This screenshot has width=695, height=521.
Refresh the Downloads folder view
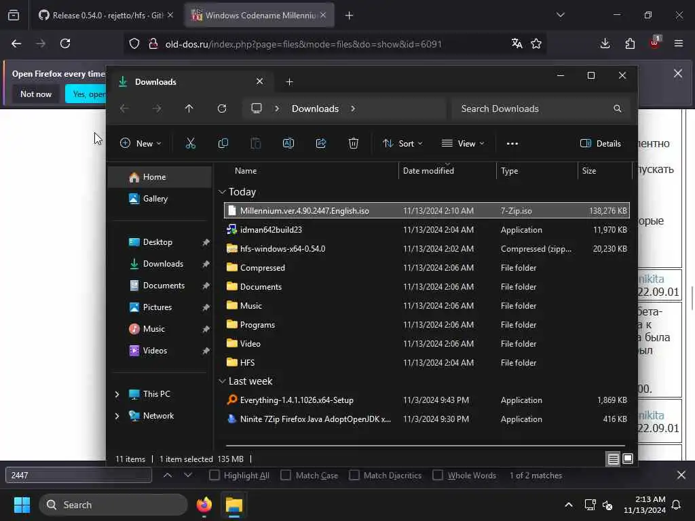pos(222,109)
